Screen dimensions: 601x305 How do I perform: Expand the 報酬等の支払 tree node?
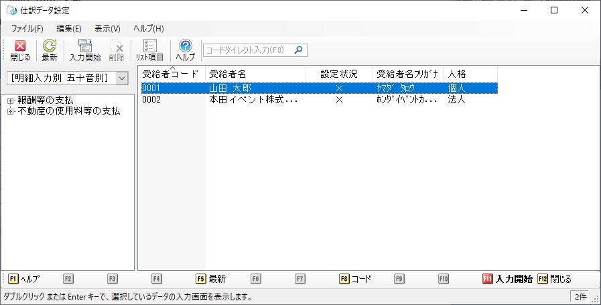pos(11,101)
